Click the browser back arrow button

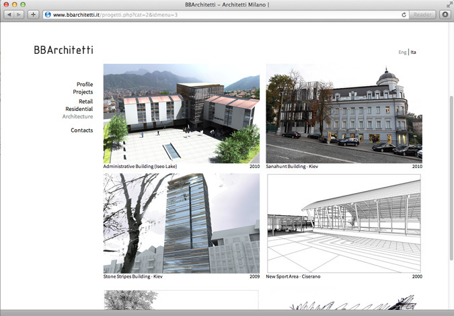coord(9,14)
